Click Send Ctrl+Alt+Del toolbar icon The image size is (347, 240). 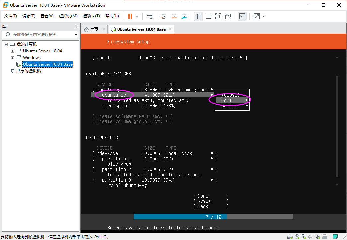150,16
